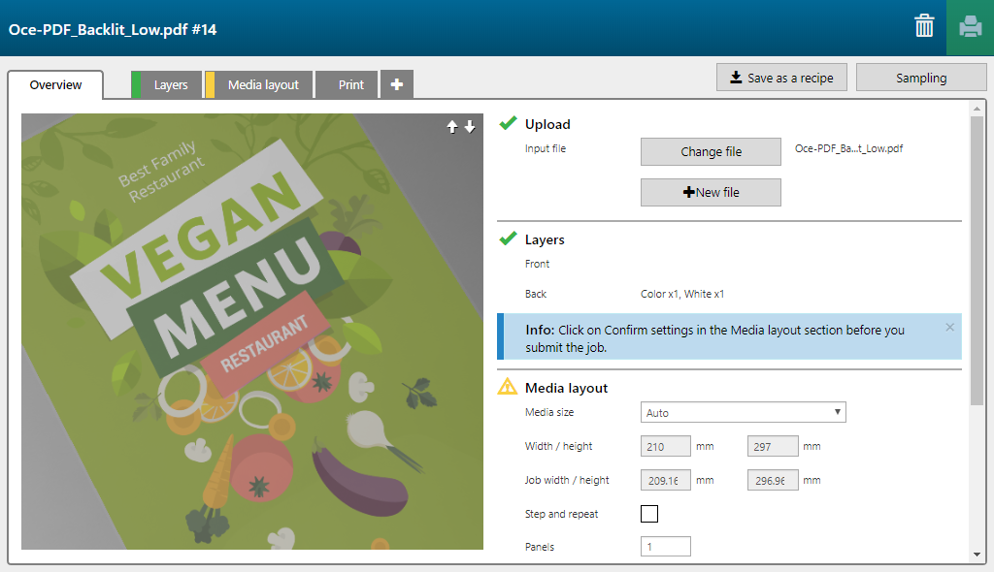This screenshot has height=572, width=994.
Task: Click the input file name Oce-PDF_Ba...t_Low.pdf
Action: point(848,148)
